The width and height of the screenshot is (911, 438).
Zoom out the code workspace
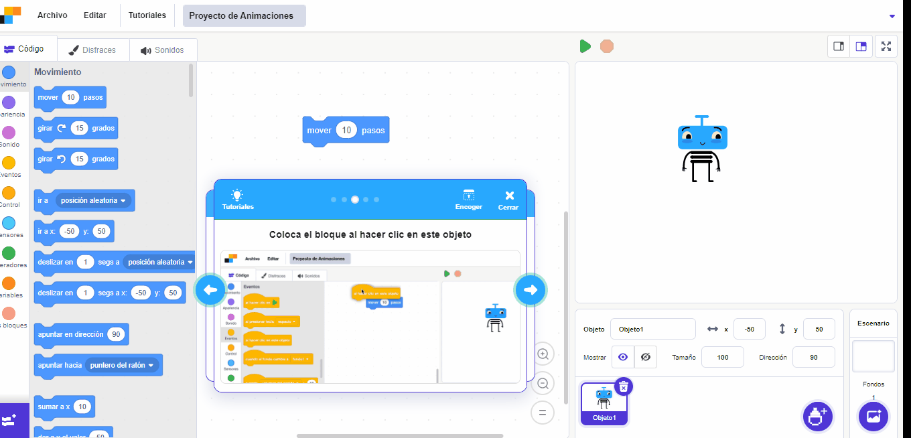(x=543, y=383)
